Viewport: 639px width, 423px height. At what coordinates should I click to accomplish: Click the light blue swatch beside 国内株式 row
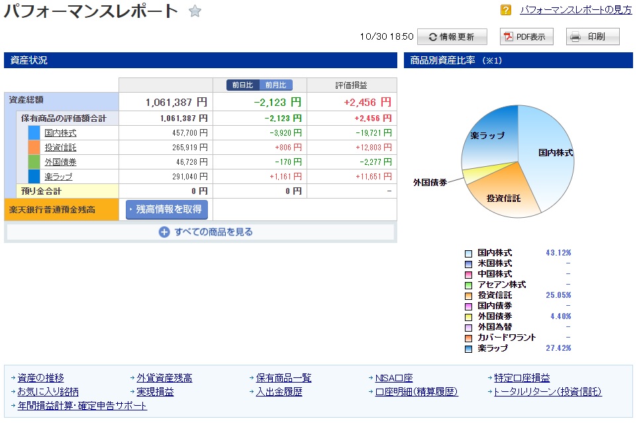[x=34, y=133]
